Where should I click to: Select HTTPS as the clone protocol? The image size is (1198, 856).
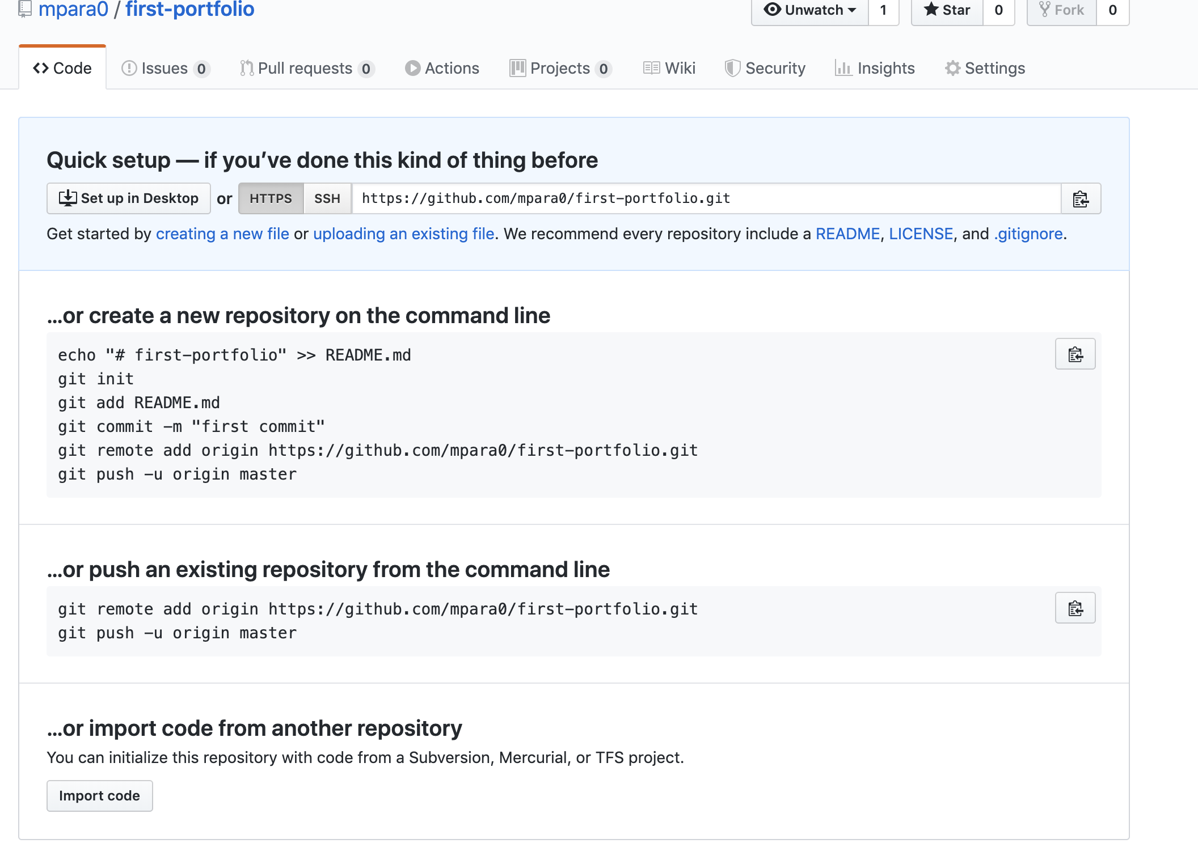pyautogui.click(x=271, y=198)
